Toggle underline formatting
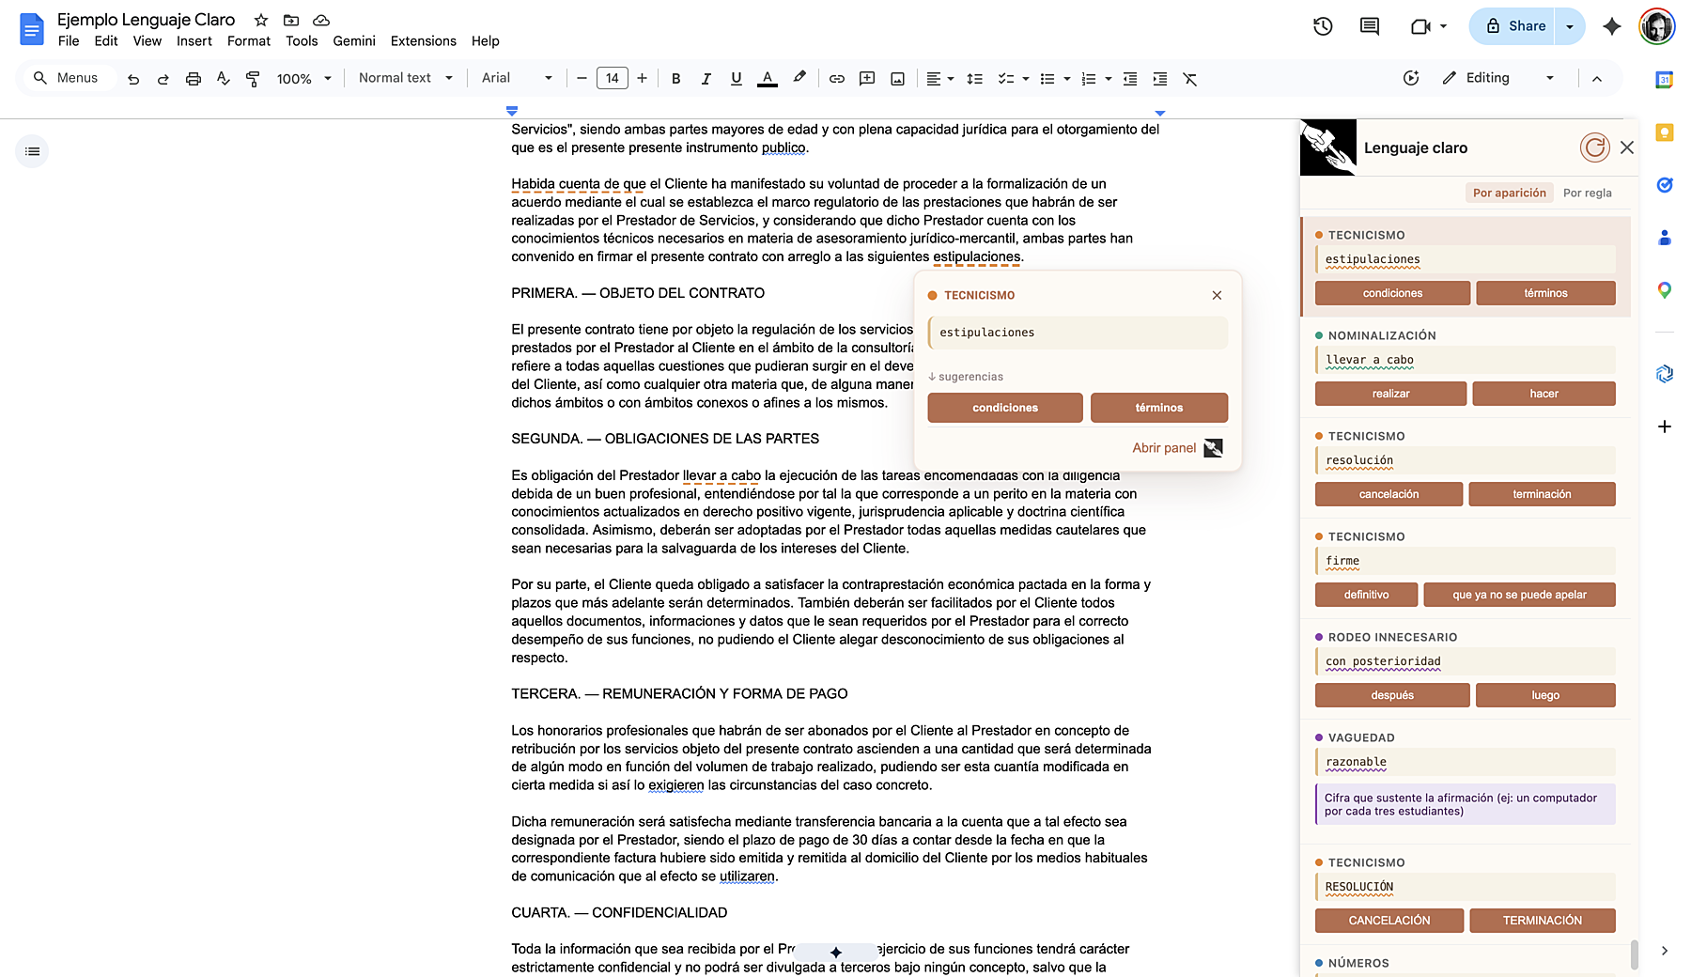Viewport: 1691px width, 977px height. 736,78
